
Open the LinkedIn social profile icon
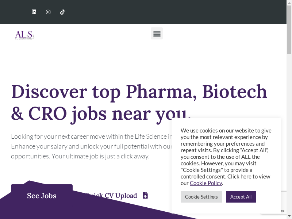34,12
